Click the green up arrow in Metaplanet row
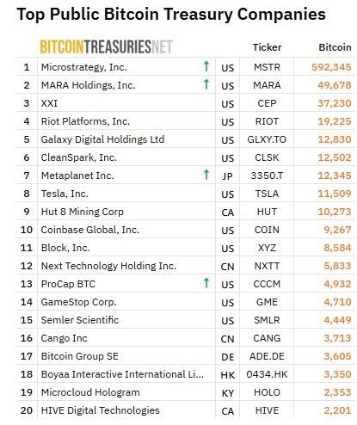The height and width of the screenshot is (425, 357). (206, 175)
